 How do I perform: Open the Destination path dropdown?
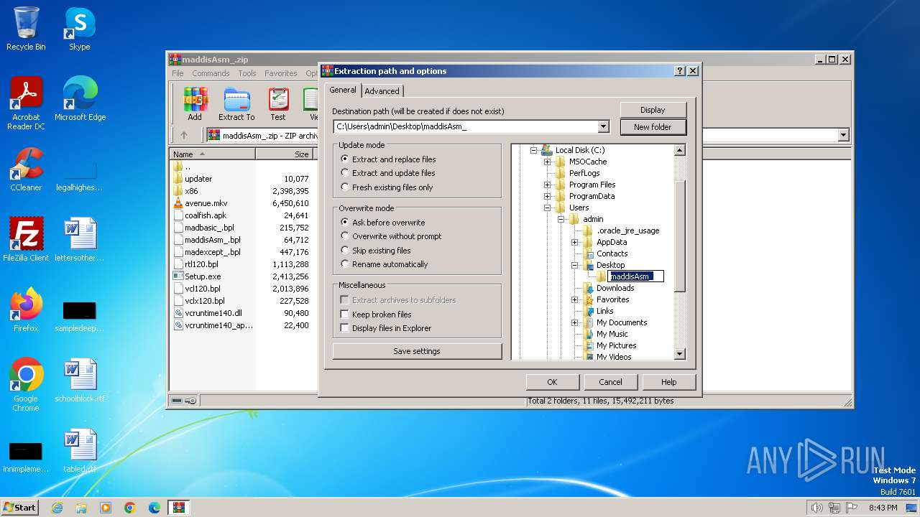(604, 127)
